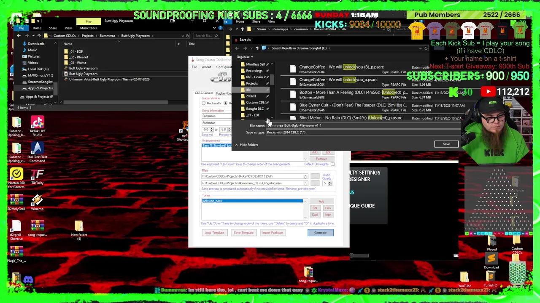This screenshot has height=303, width=540.
Task: Open the Save as type combo box
Action: tap(363, 132)
